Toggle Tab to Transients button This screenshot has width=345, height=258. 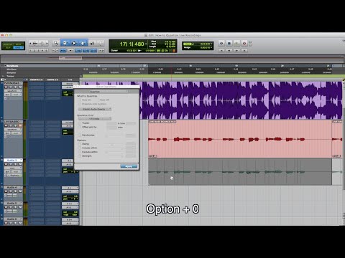63,50
